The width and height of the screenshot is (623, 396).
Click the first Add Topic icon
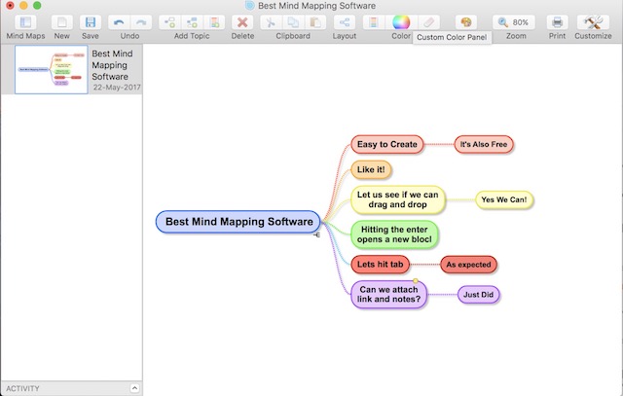coord(169,22)
